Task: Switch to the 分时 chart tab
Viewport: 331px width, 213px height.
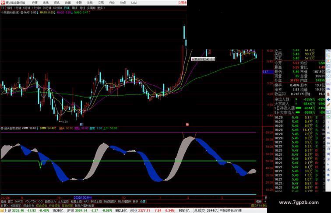Action: 9,8
